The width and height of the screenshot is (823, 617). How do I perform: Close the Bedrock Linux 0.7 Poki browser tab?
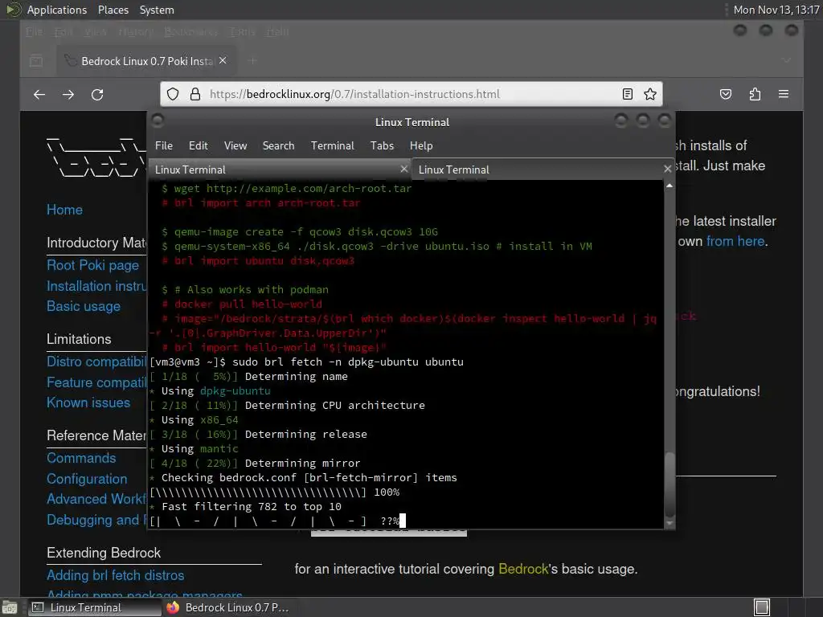(x=223, y=61)
